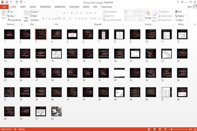Open the Arrange tool in Drawing group

148,16
